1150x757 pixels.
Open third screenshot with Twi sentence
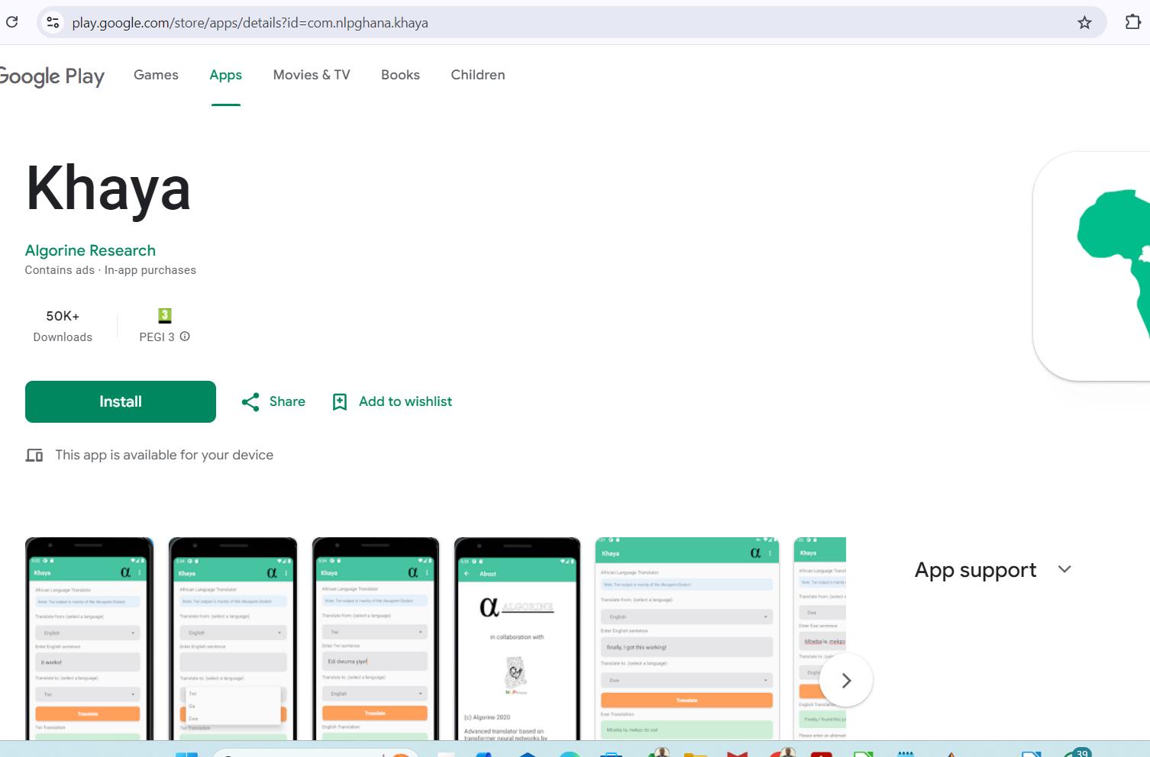click(376, 639)
